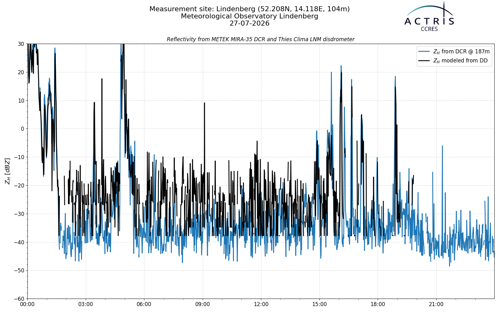Click the black line sample in the legend
The height and width of the screenshot is (312, 499).
click(x=424, y=61)
